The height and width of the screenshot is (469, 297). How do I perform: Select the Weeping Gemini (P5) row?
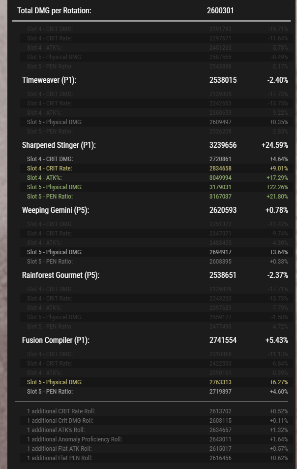(x=155, y=210)
